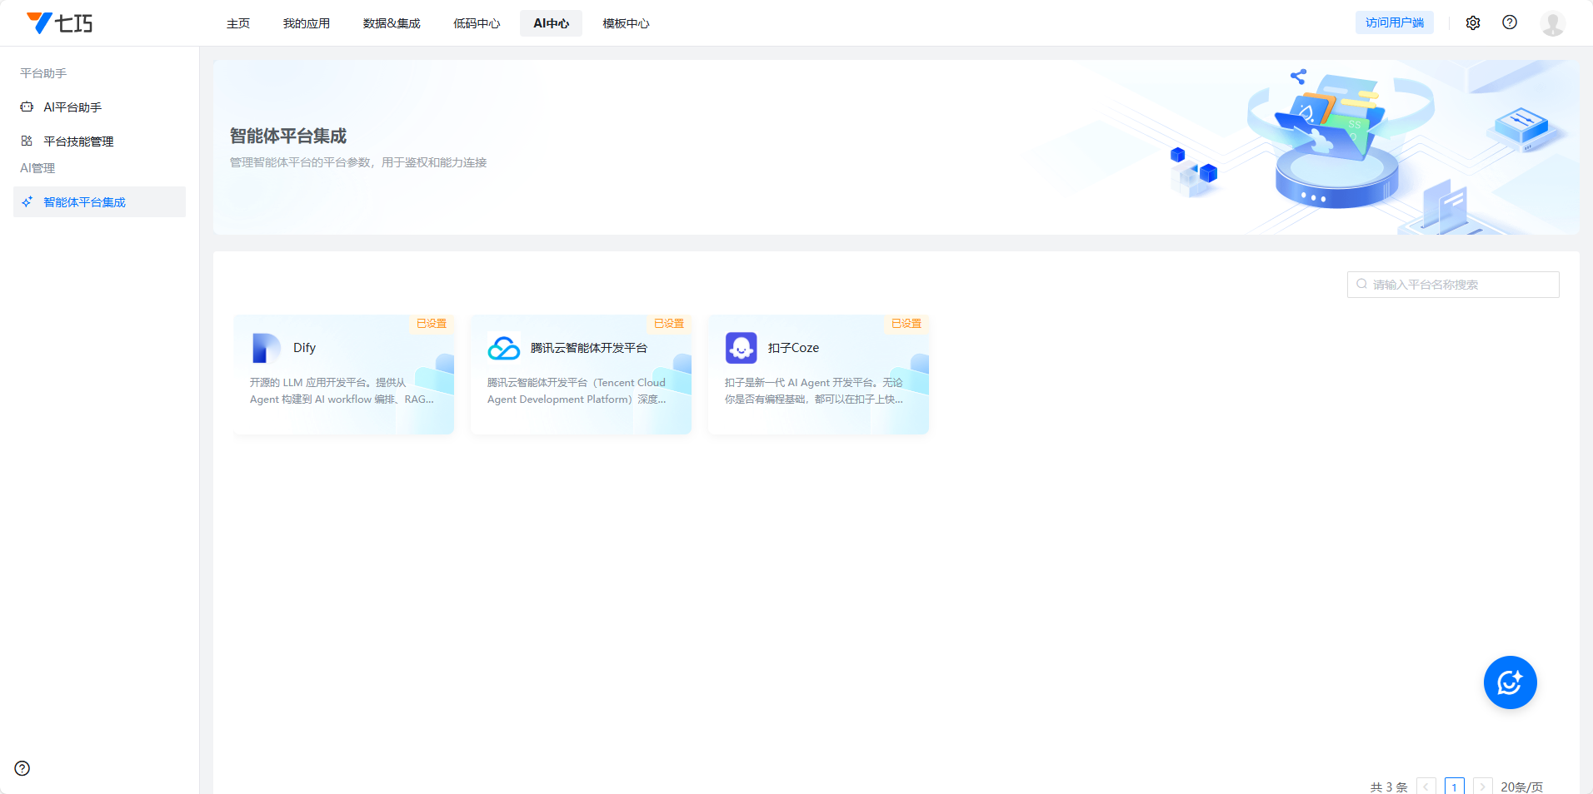
Task: Switch to the 低码中心 tab
Action: [x=477, y=23]
